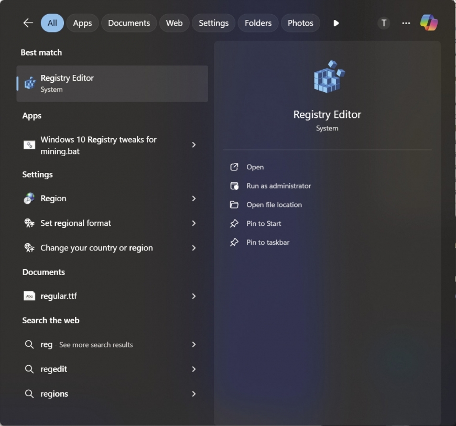
Task: Click the magnifier icon beside regedit
Action: (29, 369)
